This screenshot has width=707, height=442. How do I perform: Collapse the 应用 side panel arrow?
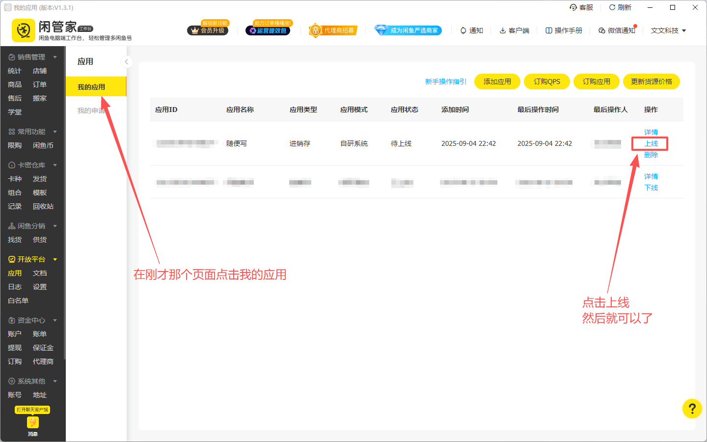pyautogui.click(x=126, y=61)
